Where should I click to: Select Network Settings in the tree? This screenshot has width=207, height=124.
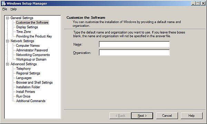coord(22,41)
